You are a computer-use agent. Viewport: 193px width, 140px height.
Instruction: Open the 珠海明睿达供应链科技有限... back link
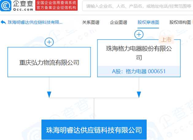pyautogui.click(x=35, y=22)
